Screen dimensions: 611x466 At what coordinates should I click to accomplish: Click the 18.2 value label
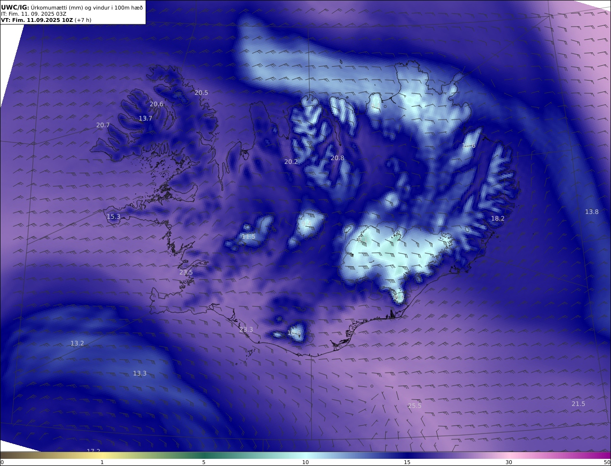pyautogui.click(x=498, y=219)
